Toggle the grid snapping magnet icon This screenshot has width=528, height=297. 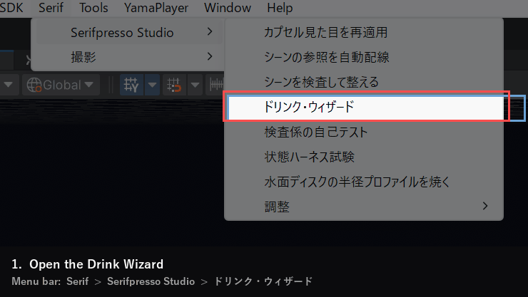(174, 85)
